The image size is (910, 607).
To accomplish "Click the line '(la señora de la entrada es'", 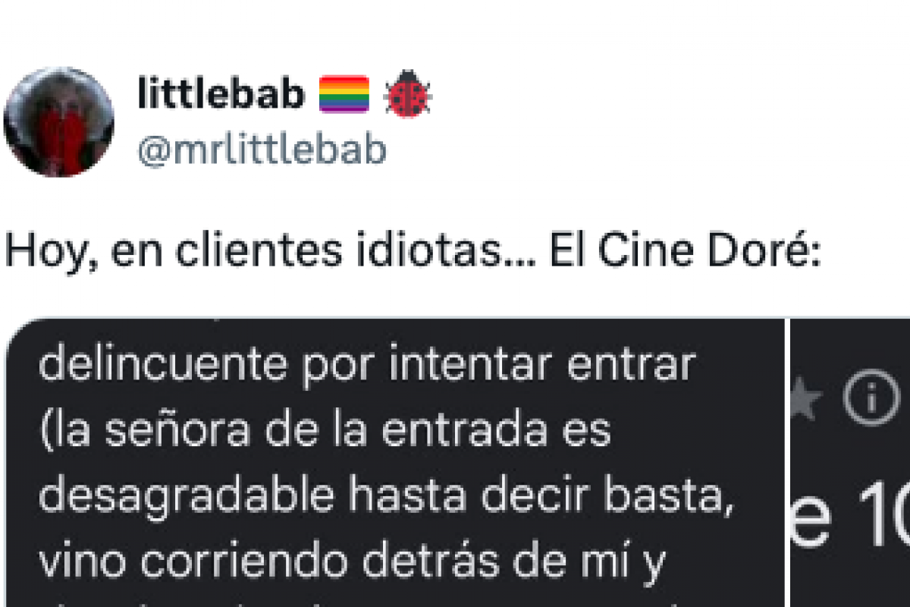I will [x=325, y=431].
